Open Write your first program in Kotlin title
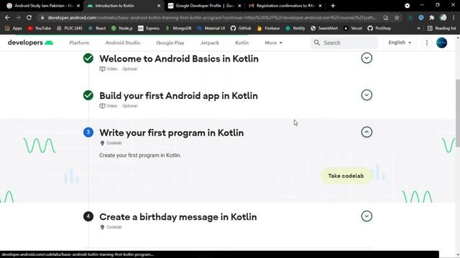The width and height of the screenshot is (460, 258). pos(171,133)
